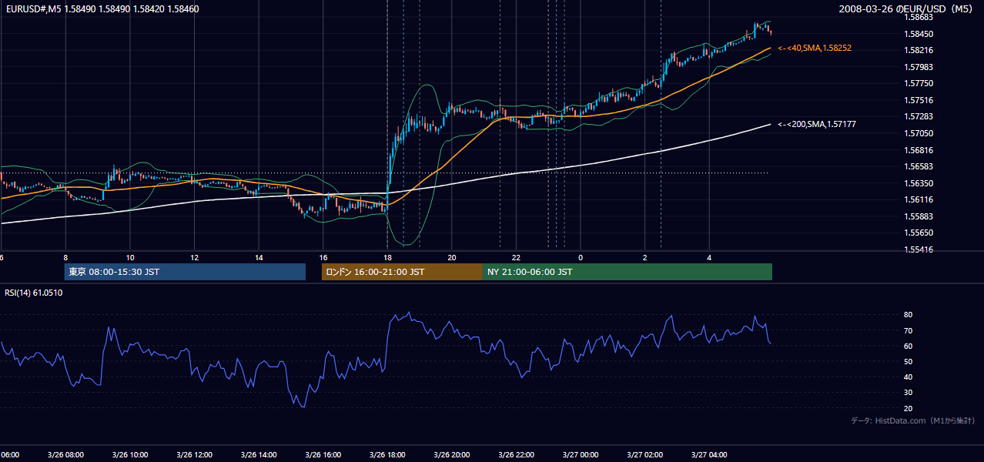Click hour 12 on price chart axis
The height and width of the screenshot is (462, 984).
pyautogui.click(x=194, y=257)
